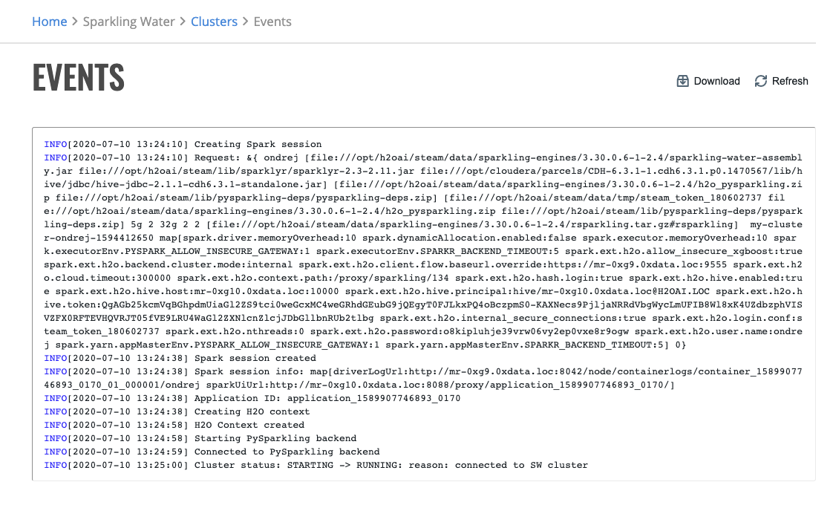Select the Sparkling Water breadcrumb item
The height and width of the screenshot is (505, 833).
[129, 22]
